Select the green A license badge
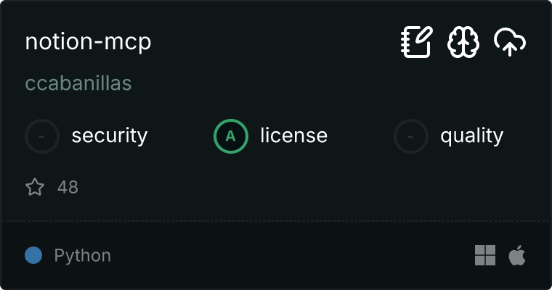Image resolution: width=552 pixels, height=290 pixels. click(x=231, y=136)
